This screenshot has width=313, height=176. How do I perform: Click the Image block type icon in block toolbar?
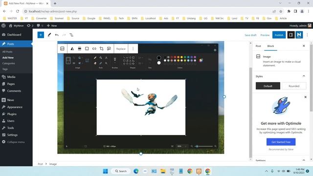pos(62,49)
